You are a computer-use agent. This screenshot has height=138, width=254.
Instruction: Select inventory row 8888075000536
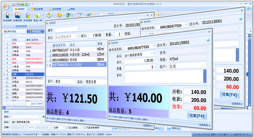(x=23, y=94)
